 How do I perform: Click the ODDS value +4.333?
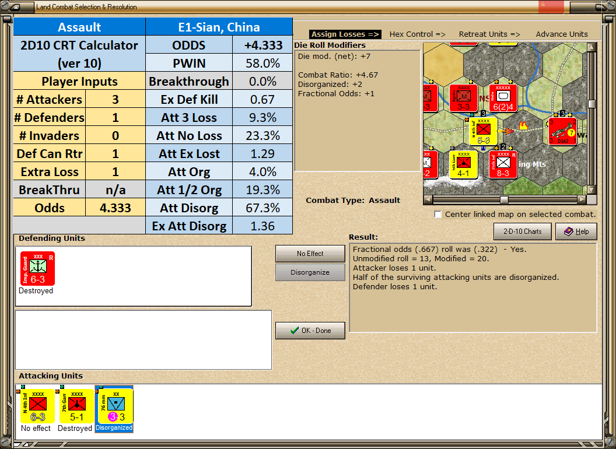[262, 45]
